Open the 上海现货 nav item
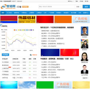The image size is (90, 90). coord(39,13)
